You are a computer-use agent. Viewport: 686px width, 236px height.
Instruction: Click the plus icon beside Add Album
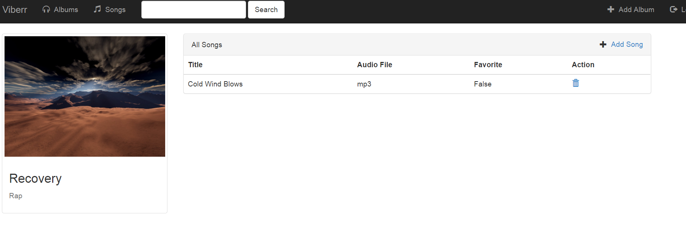(611, 9)
